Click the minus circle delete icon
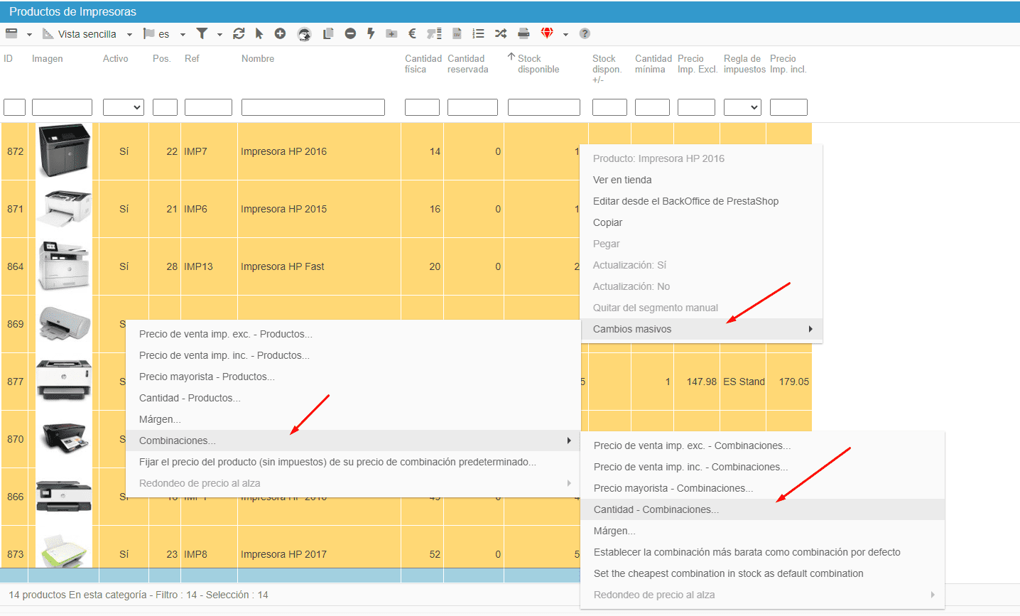This screenshot has height=616, width=1020. click(x=350, y=33)
